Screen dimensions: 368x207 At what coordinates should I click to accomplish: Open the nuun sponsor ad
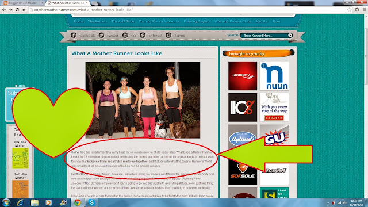pos(274,76)
